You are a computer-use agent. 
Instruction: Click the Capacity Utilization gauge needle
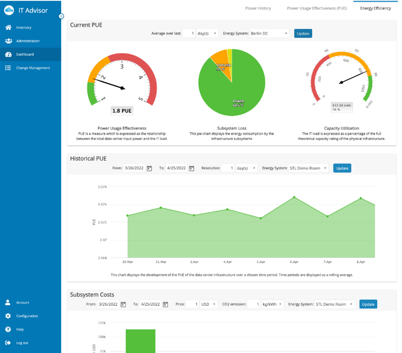(x=354, y=77)
